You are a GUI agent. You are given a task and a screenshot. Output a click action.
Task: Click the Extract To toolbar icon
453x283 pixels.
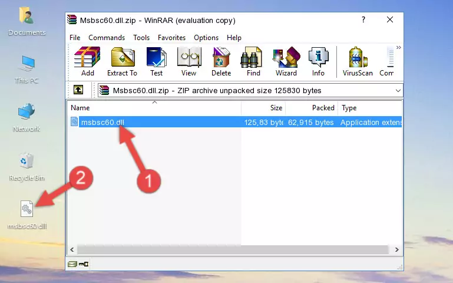click(x=122, y=61)
